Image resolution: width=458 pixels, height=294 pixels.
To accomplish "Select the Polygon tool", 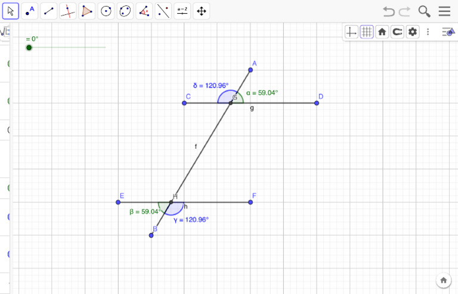I will point(86,11).
